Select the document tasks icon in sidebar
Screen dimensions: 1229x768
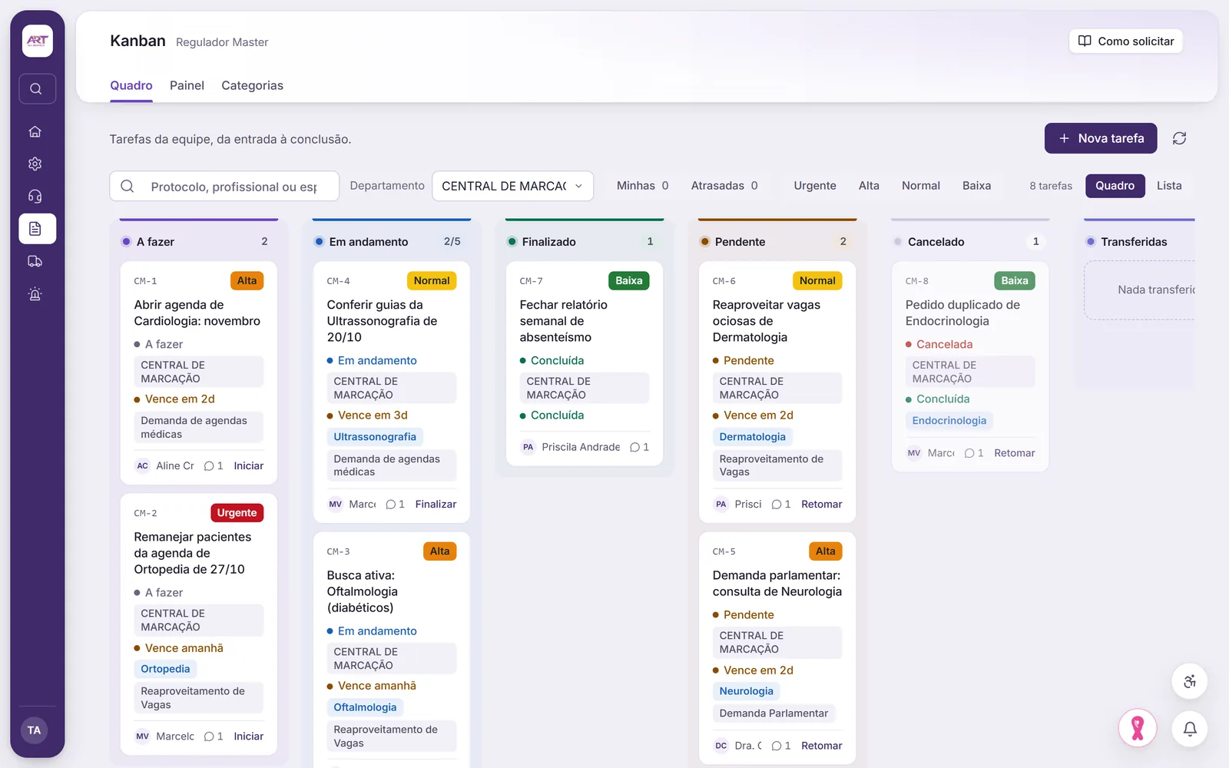coord(37,229)
